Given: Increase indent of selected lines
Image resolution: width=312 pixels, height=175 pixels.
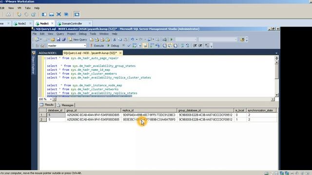Looking at the screenshot, I should (200, 46).
